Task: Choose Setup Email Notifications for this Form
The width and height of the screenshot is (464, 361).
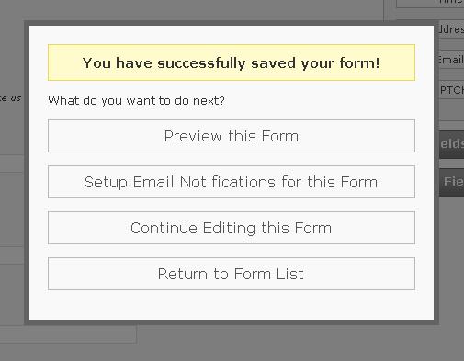Action: click(232, 182)
